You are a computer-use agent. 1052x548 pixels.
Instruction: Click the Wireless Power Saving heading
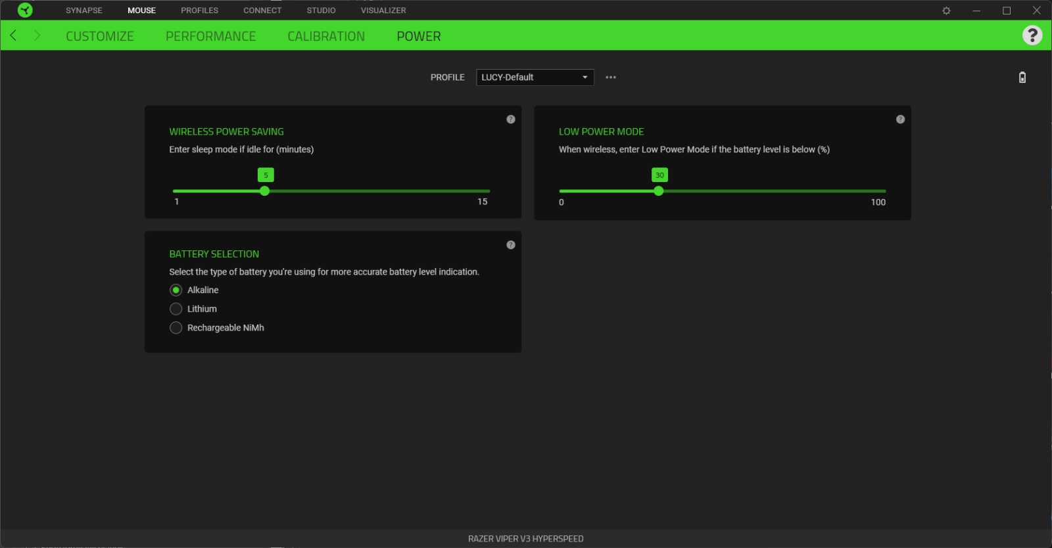tap(226, 131)
